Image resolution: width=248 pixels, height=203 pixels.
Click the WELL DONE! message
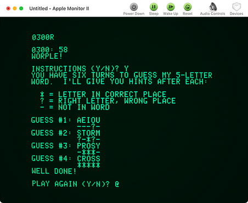[x=54, y=171]
